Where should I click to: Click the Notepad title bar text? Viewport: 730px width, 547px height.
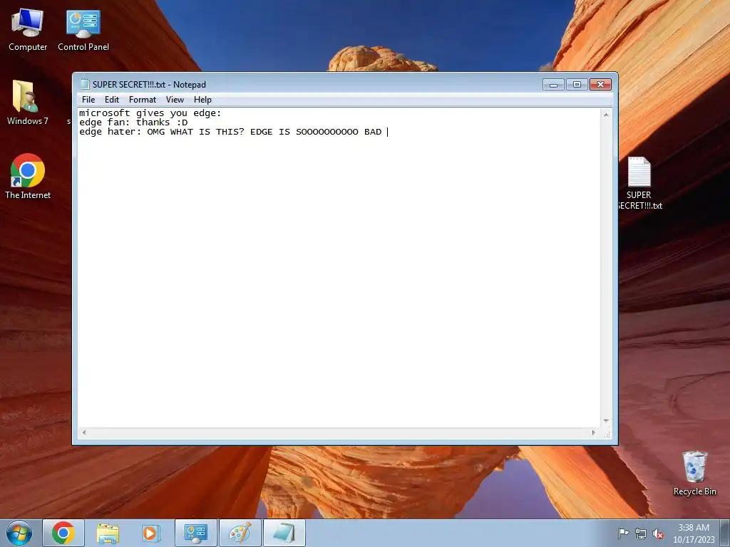[149, 85]
